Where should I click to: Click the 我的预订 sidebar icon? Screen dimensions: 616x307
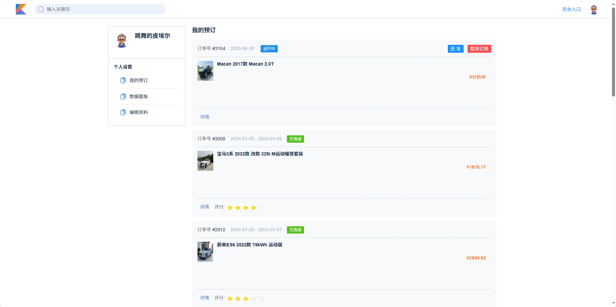pos(123,80)
